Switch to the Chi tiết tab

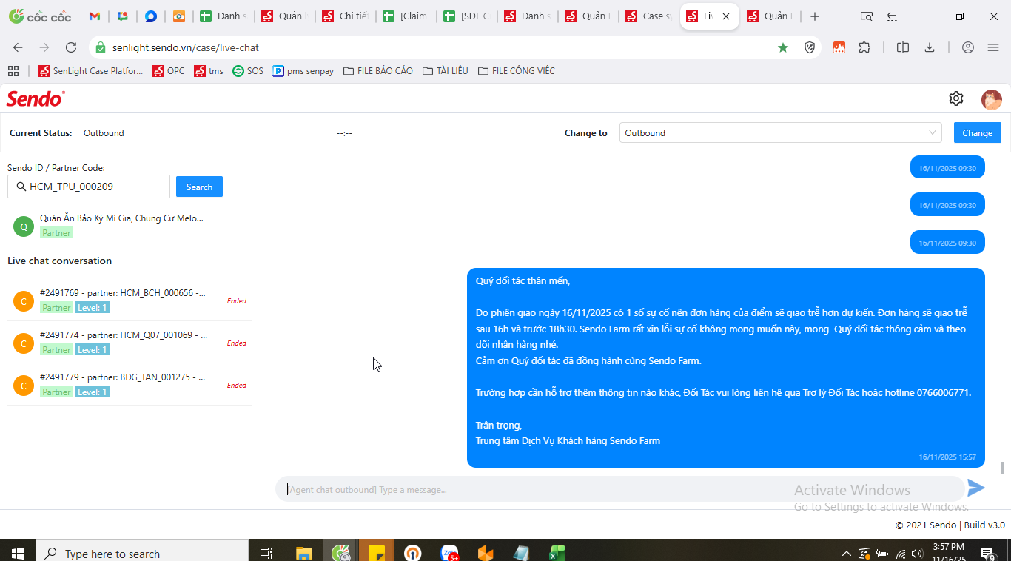(x=346, y=16)
